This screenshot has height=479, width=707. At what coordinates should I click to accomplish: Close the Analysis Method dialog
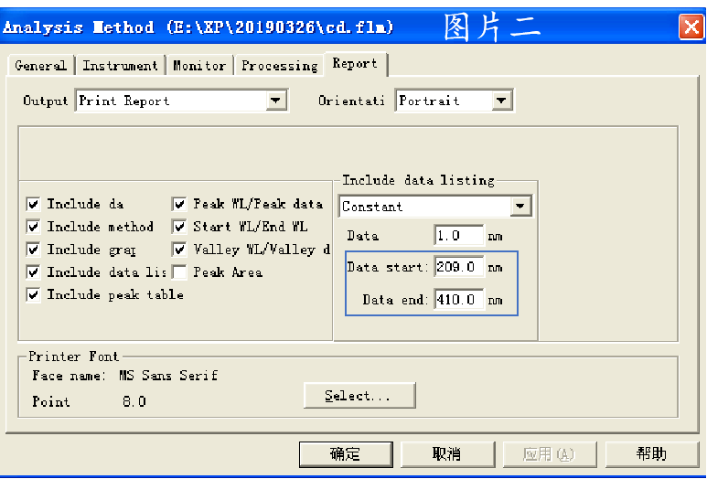pos(691,27)
